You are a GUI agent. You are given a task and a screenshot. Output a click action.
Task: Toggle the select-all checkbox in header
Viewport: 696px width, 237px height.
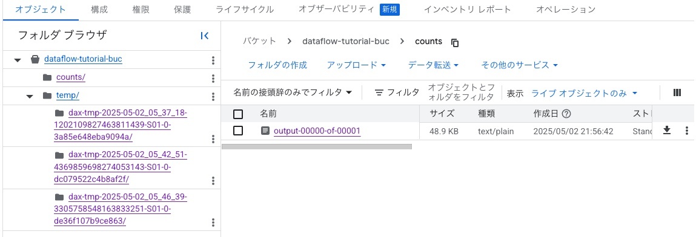pos(238,114)
